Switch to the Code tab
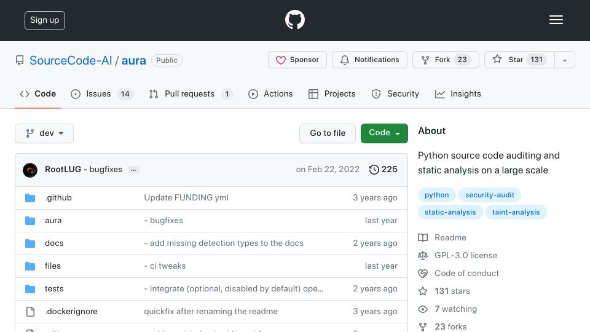 point(37,93)
